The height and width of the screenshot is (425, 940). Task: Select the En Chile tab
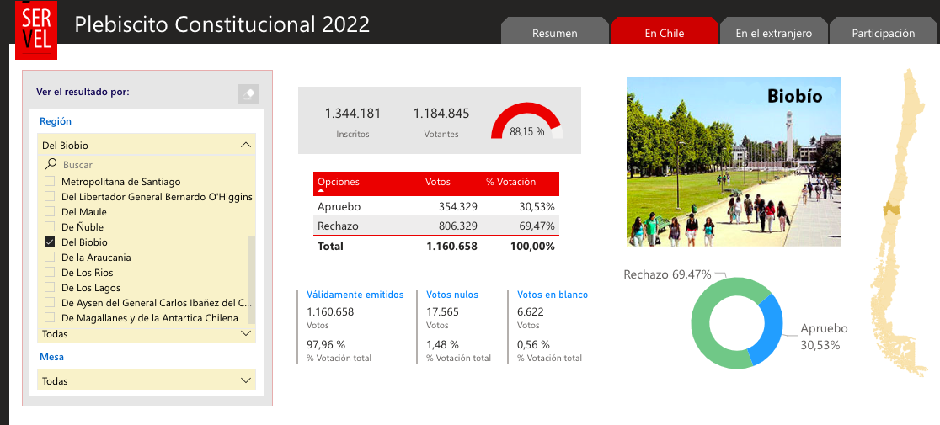pos(664,31)
